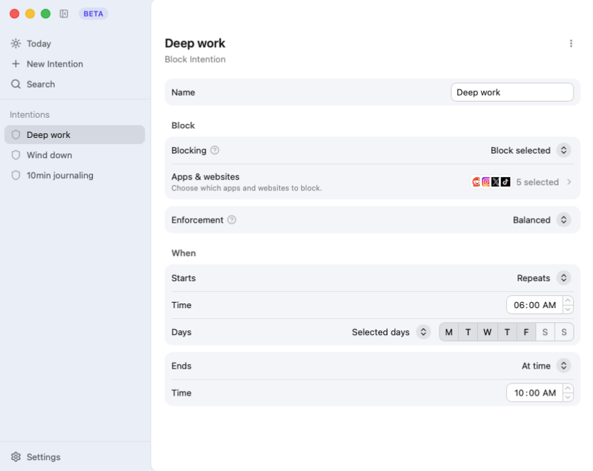The width and height of the screenshot is (593, 471).
Task: Select the Wind down intention
Action: click(x=75, y=155)
